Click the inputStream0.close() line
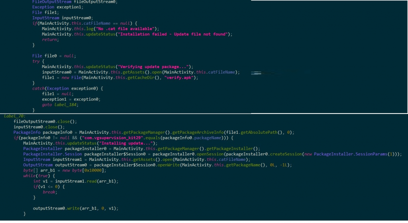 click(x=39, y=127)
